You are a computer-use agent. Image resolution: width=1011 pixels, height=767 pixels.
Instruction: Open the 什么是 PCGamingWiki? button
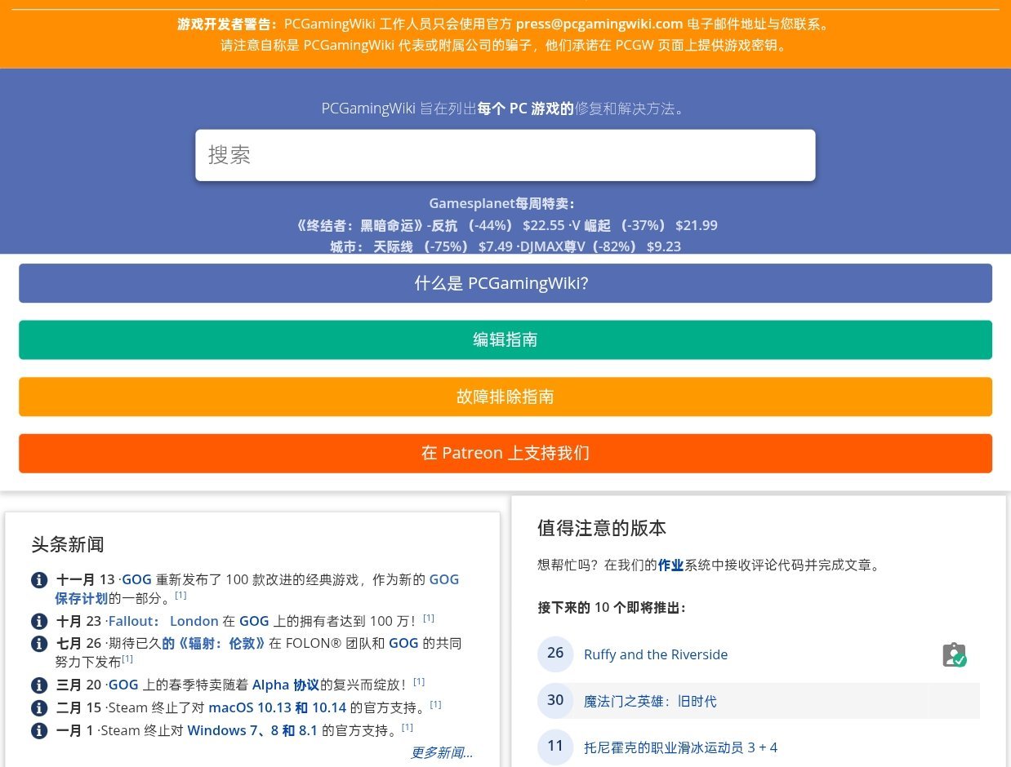505,283
